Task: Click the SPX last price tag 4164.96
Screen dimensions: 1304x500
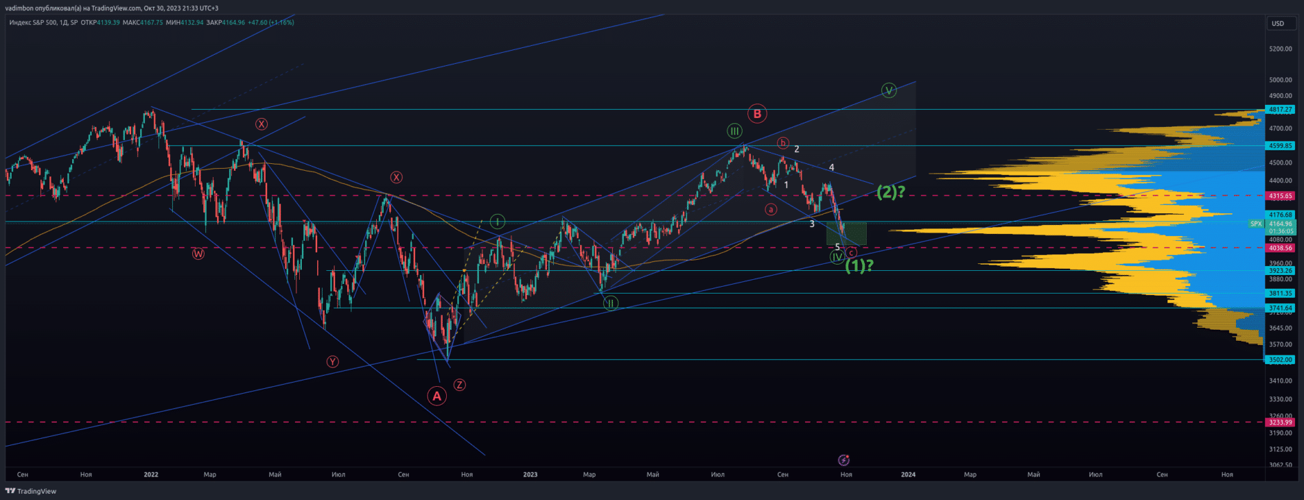Action: coord(1280,224)
